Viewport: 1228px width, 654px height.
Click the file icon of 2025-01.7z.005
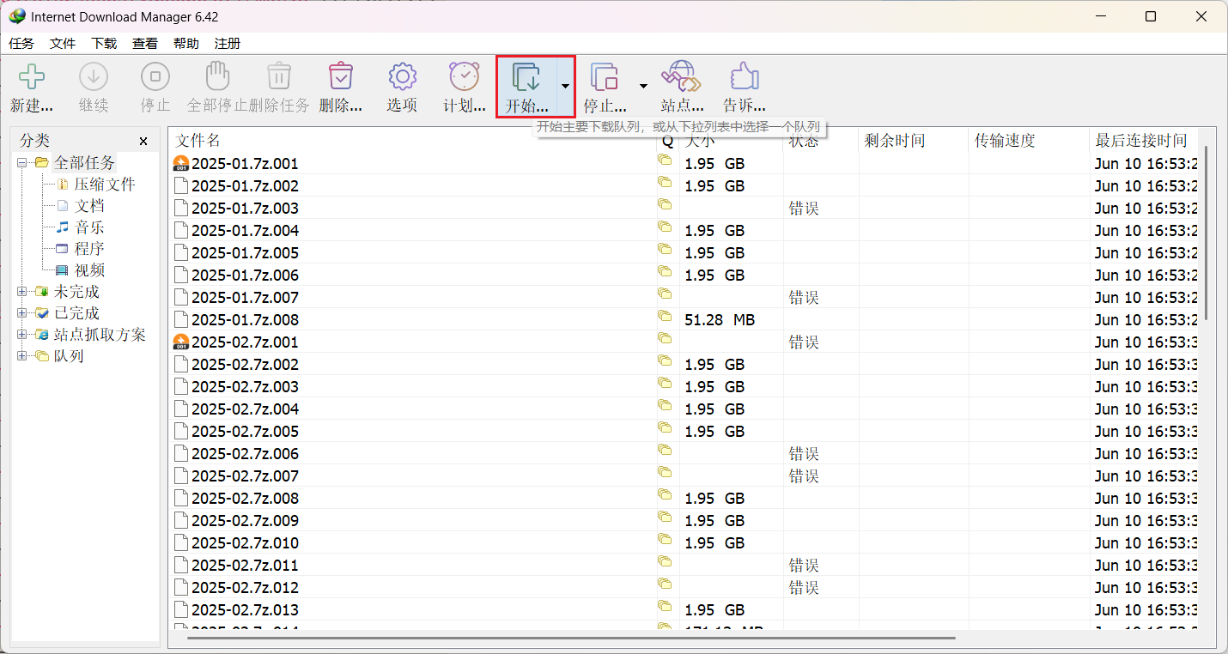click(180, 253)
